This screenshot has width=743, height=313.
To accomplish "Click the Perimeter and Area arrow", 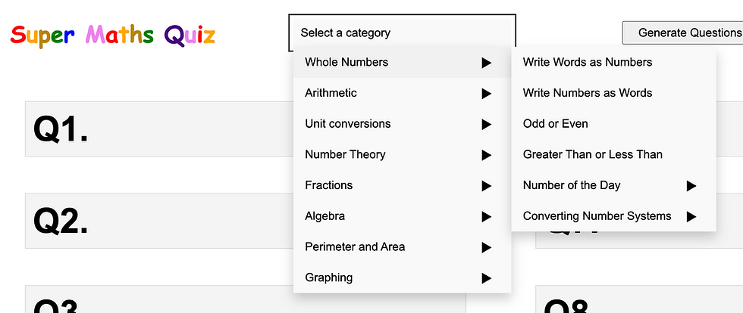I will [x=486, y=247].
